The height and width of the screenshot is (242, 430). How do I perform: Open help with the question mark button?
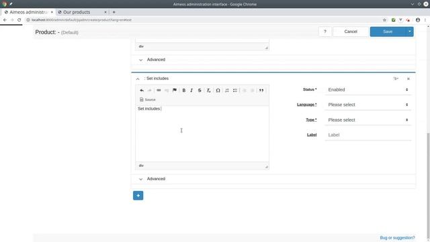pos(325,32)
